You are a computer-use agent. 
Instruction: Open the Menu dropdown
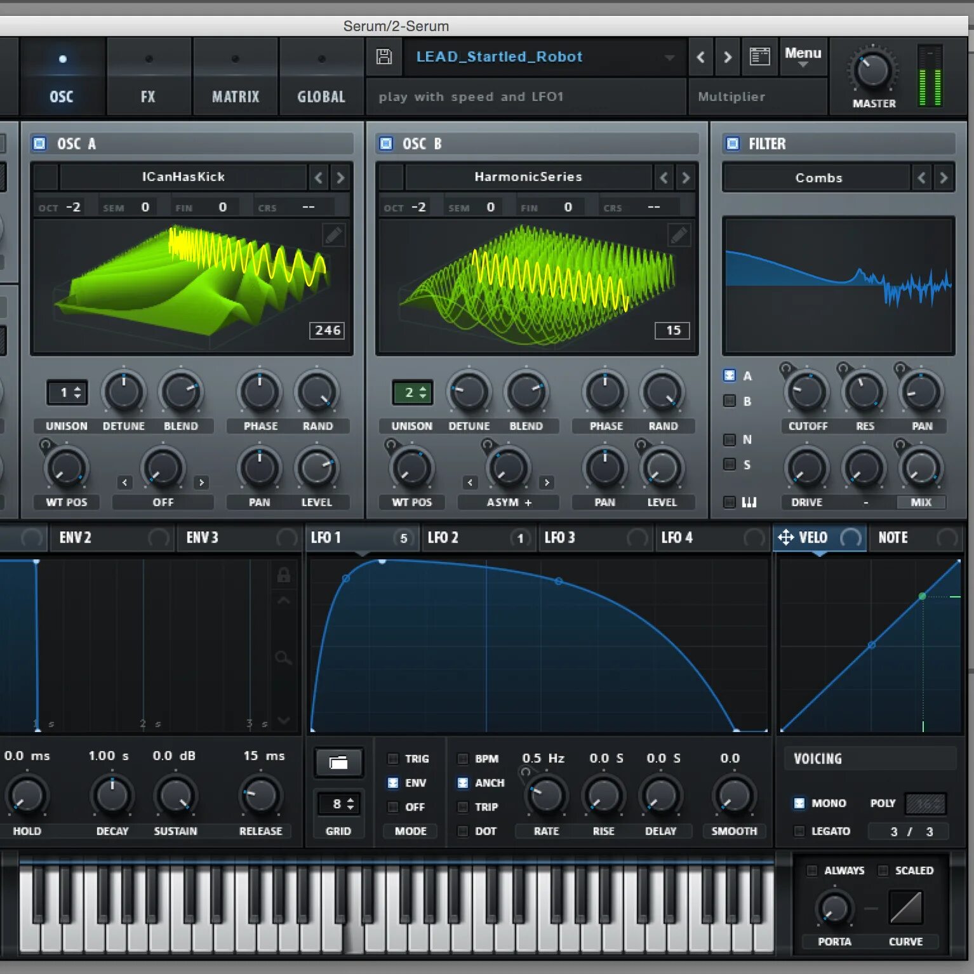click(x=803, y=57)
